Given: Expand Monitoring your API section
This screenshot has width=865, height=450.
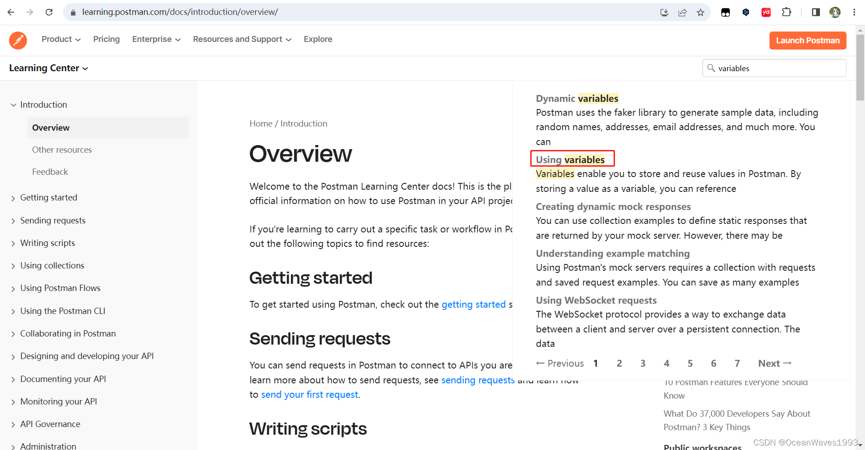Looking at the screenshot, I should [x=14, y=402].
